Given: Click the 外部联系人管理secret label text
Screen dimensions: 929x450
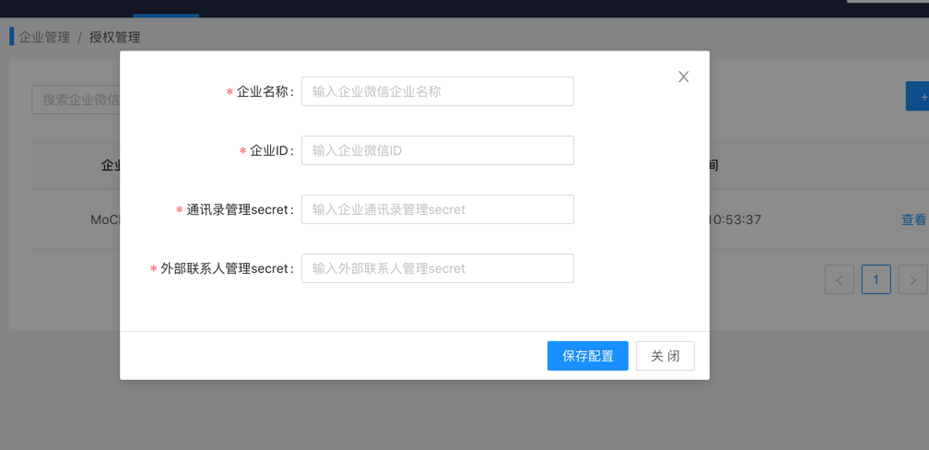Looking at the screenshot, I should (x=226, y=268).
